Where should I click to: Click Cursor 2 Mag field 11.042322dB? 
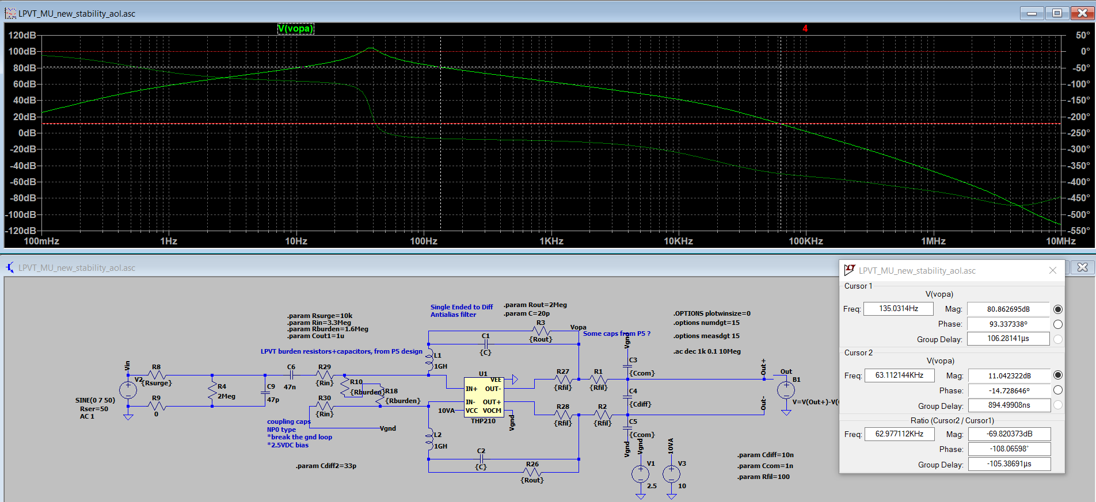(x=1009, y=376)
